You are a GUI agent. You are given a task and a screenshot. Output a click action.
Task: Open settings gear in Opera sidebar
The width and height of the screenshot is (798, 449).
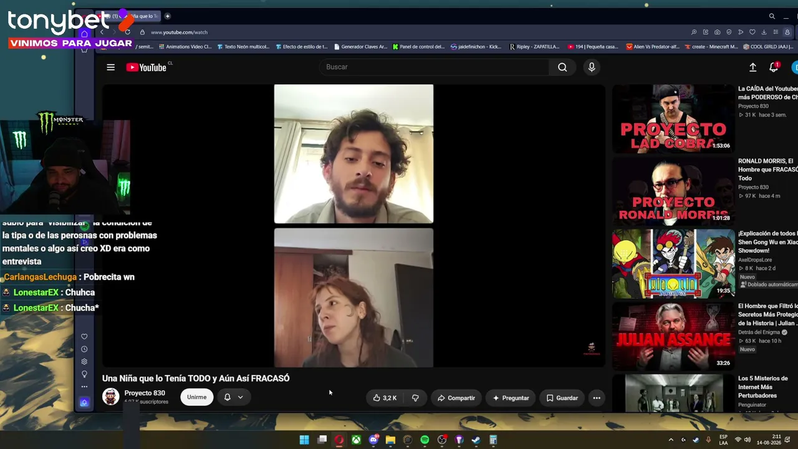tap(84, 362)
